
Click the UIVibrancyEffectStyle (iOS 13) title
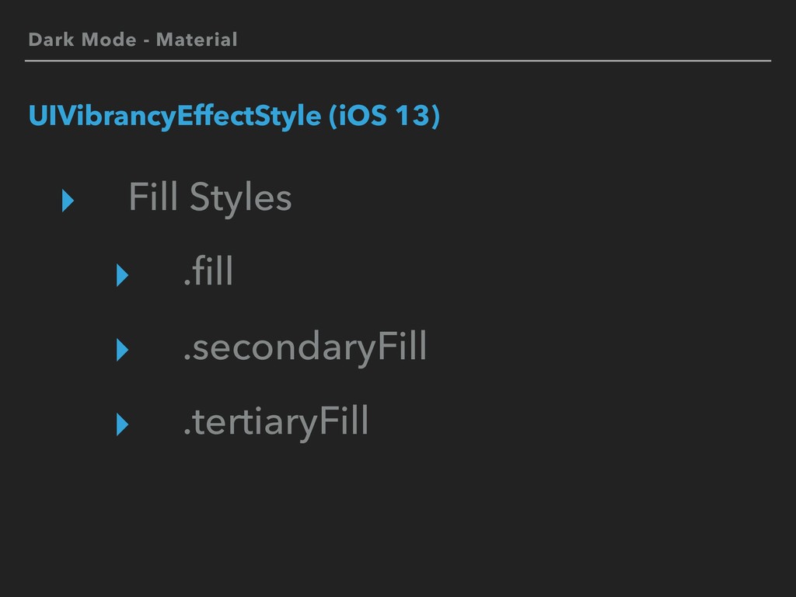(234, 117)
